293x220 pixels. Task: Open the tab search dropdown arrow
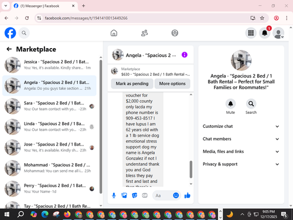(x=6, y=6)
